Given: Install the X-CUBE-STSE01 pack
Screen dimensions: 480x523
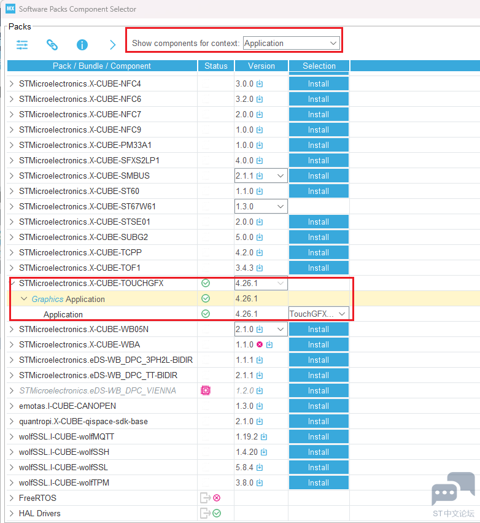Looking at the screenshot, I should tap(319, 222).
